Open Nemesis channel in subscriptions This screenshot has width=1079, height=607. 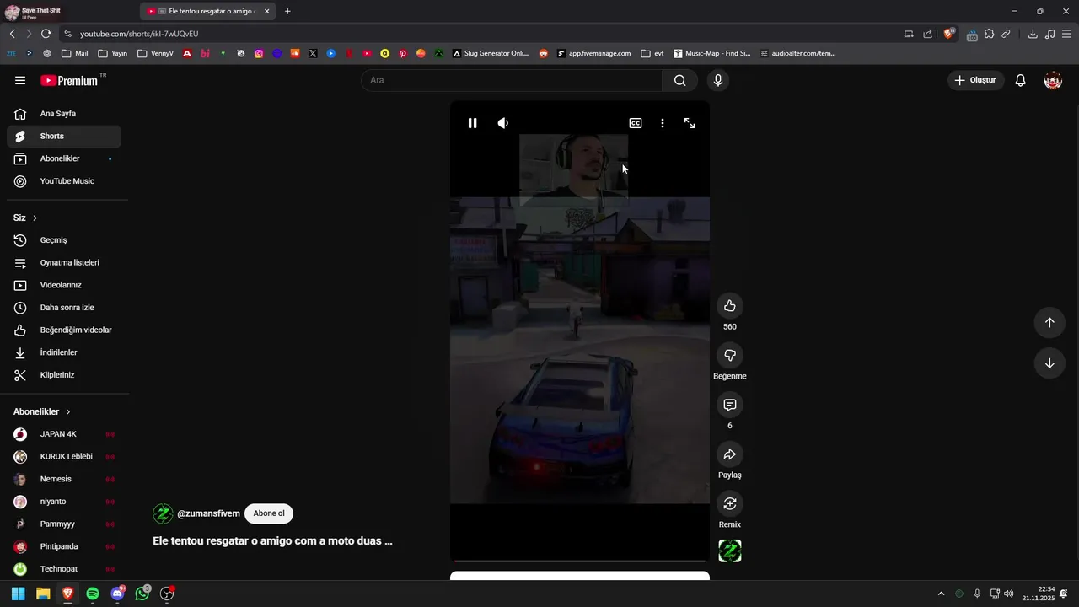[x=64, y=479]
